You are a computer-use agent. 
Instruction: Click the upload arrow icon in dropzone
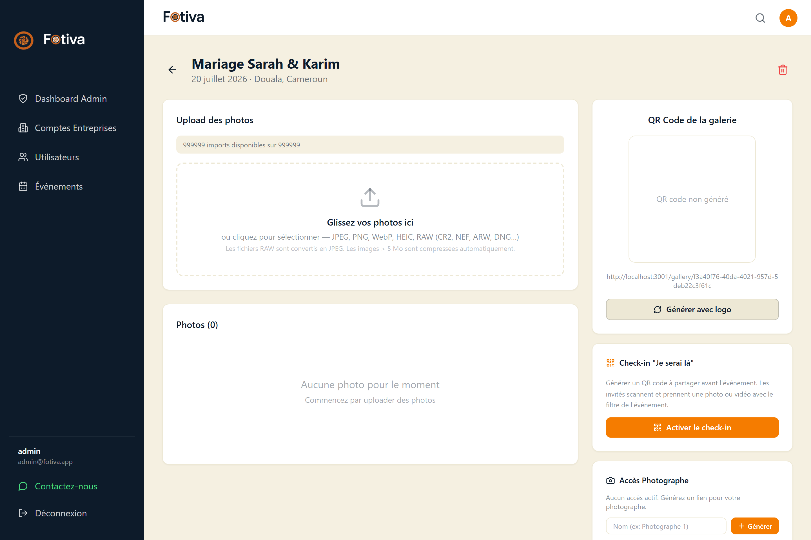pos(370,197)
